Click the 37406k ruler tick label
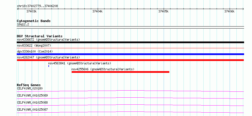The image size is (252, 116). [x=229, y=11]
